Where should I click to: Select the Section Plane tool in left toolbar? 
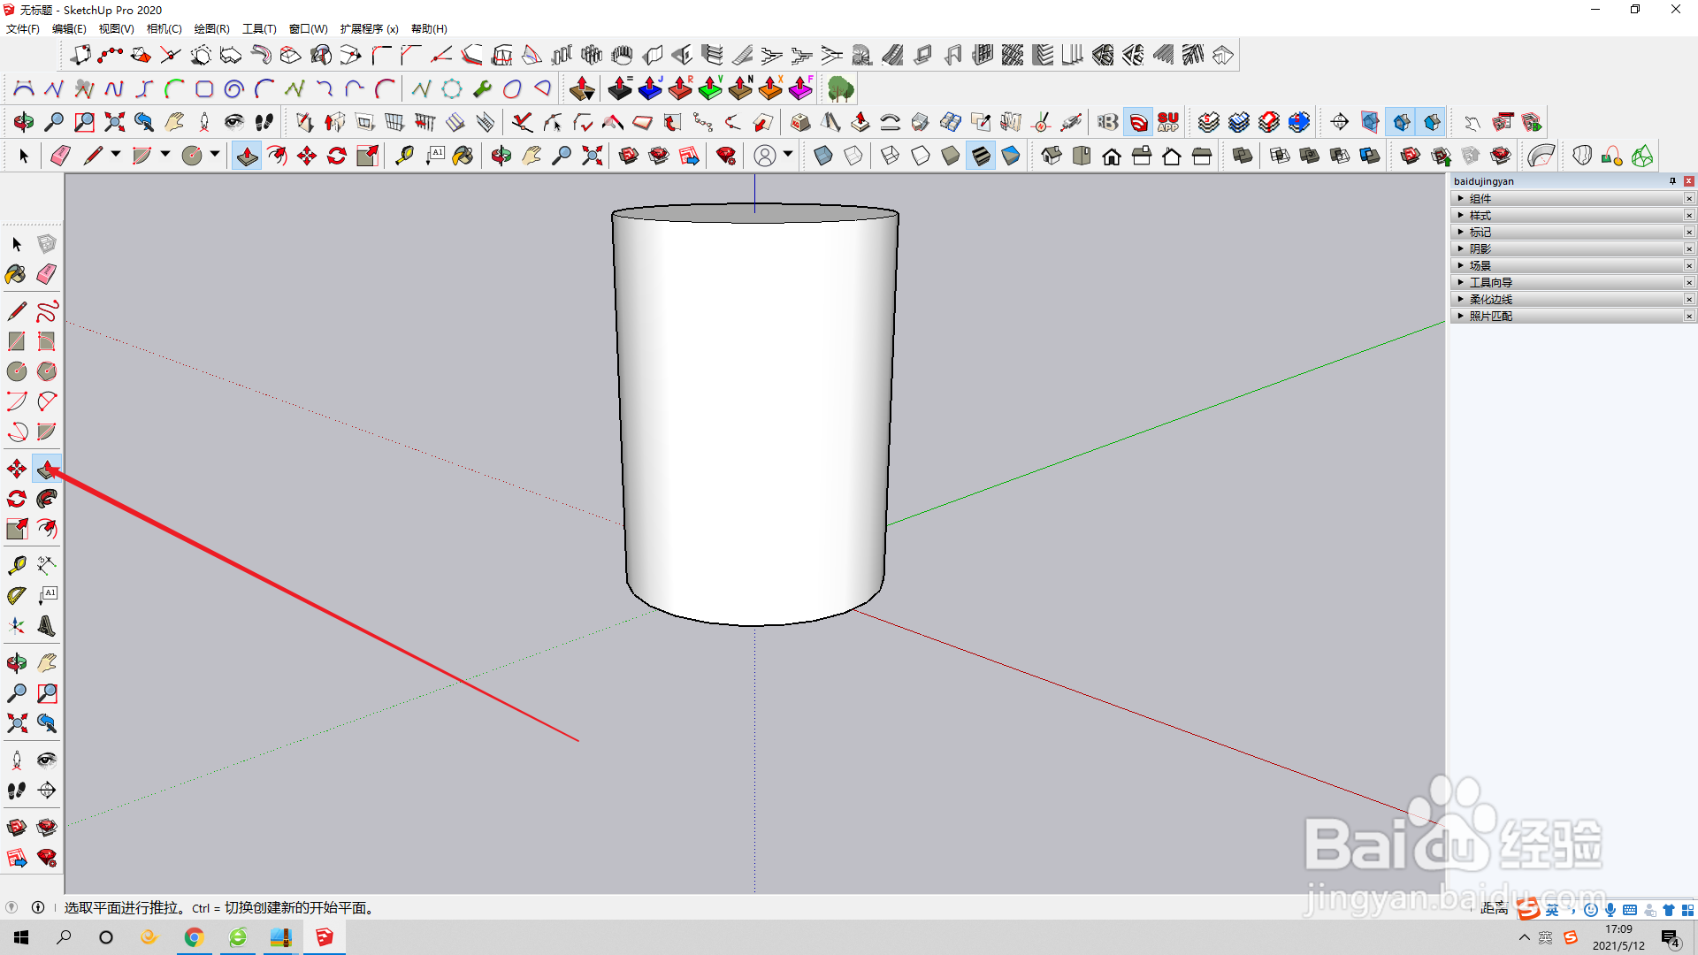(47, 791)
